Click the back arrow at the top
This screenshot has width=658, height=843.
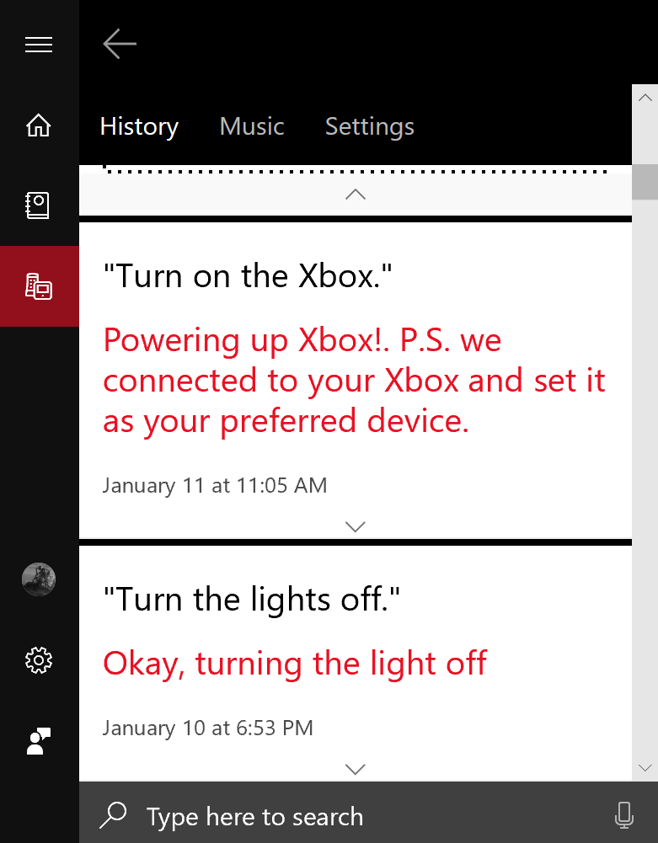pyautogui.click(x=119, y=43)
